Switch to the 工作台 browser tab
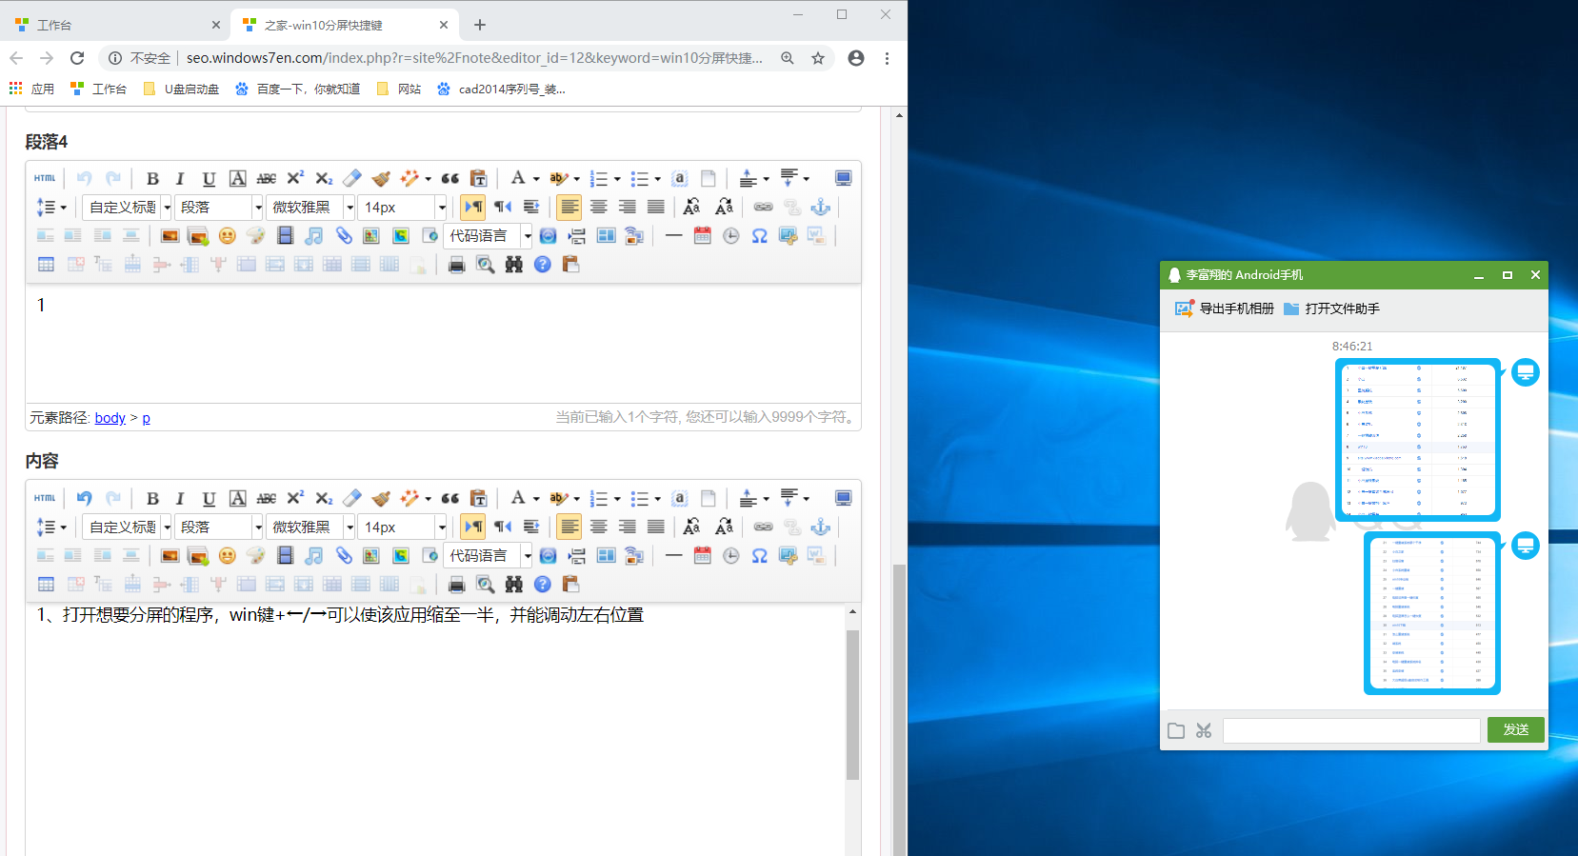Image resolution: width=1578 pixels, height=856 pixels. [114, 25]
